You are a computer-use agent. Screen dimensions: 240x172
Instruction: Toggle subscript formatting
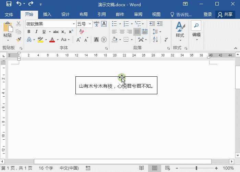[x=63, y=32]
